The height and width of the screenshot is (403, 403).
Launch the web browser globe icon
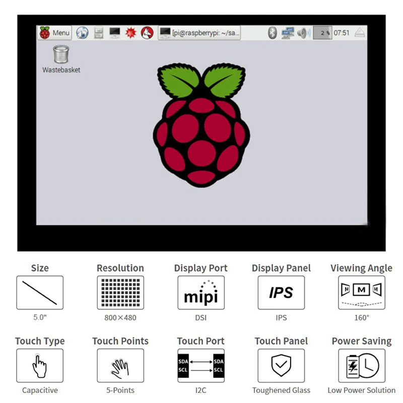[x=82, y=33]
